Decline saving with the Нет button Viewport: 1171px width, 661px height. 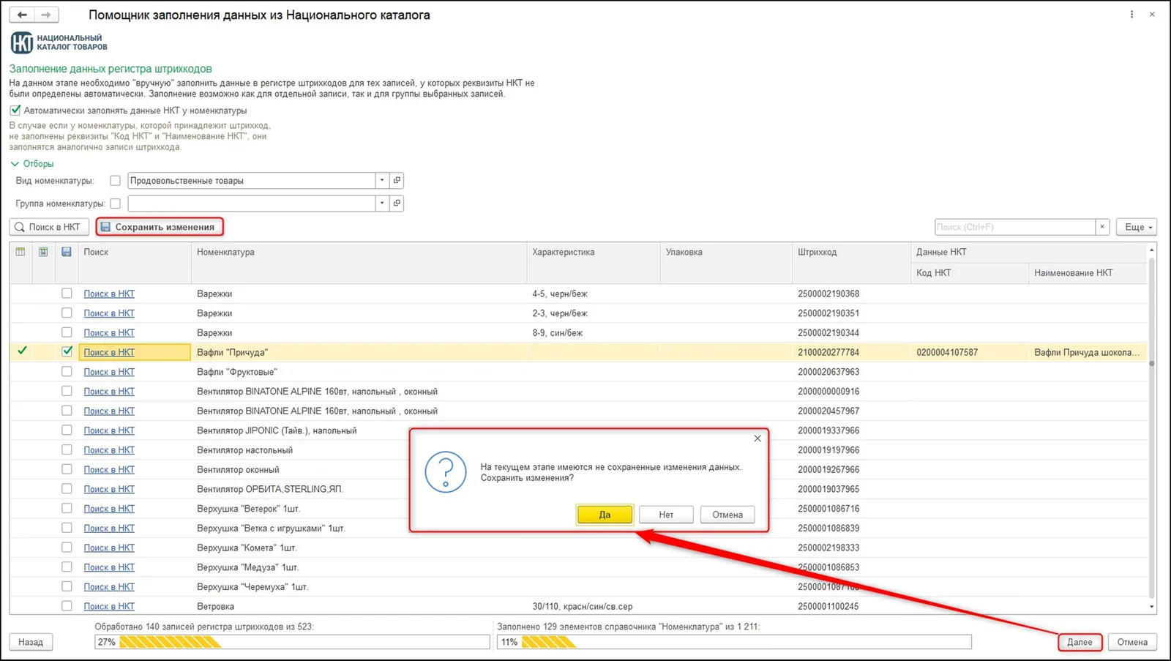[666, 515]
